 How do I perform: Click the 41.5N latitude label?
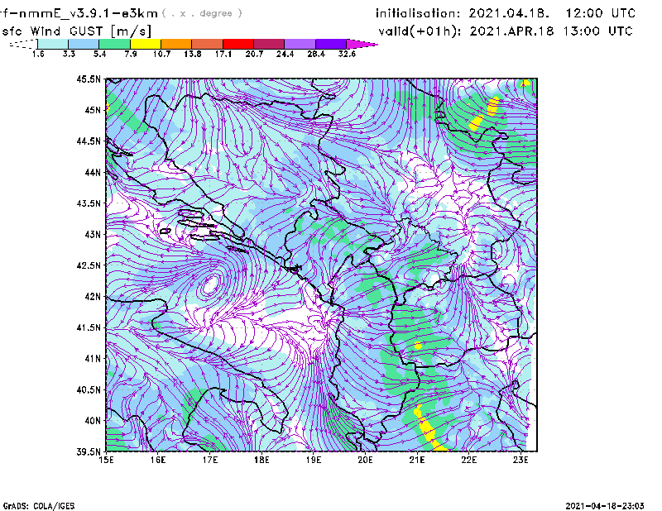point(89,327)
